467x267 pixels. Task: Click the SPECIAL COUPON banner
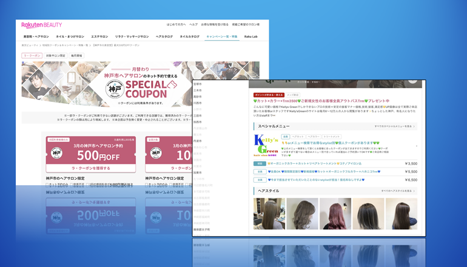pos(140,84)
